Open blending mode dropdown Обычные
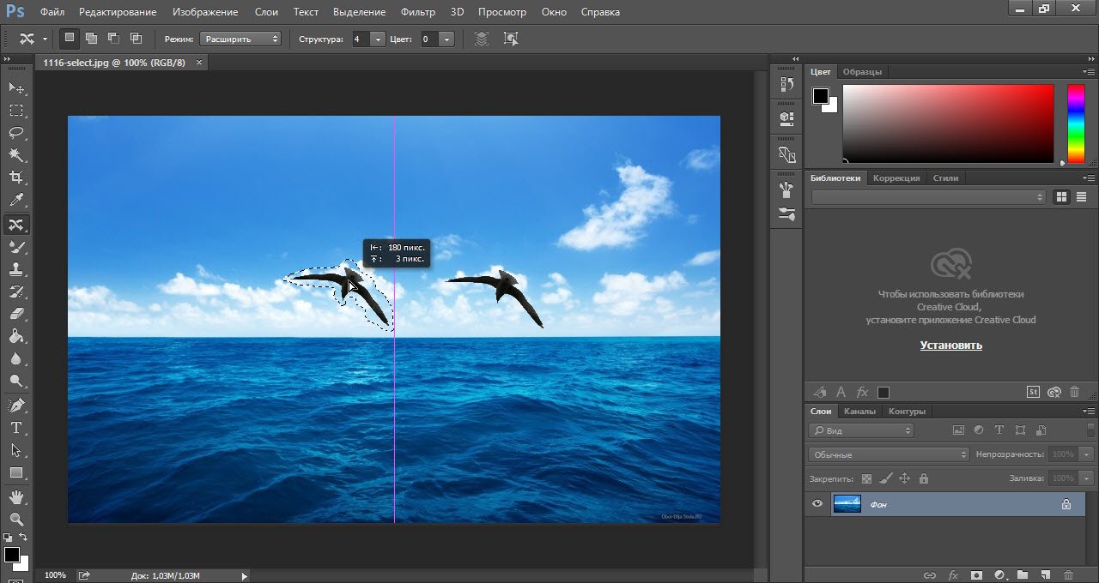The height and width of the screenshot is (583, 1099). point(889,454)
